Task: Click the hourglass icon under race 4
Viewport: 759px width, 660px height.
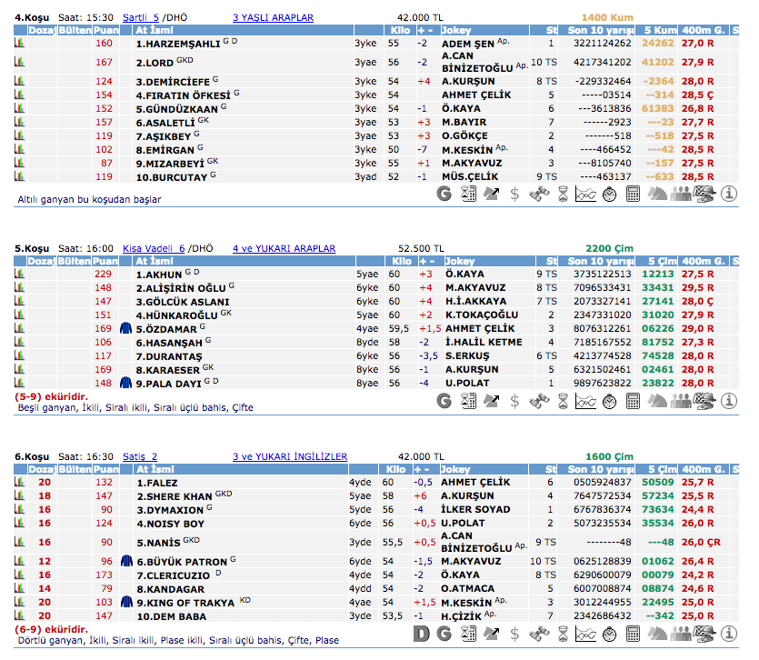Action: point(563,193)
